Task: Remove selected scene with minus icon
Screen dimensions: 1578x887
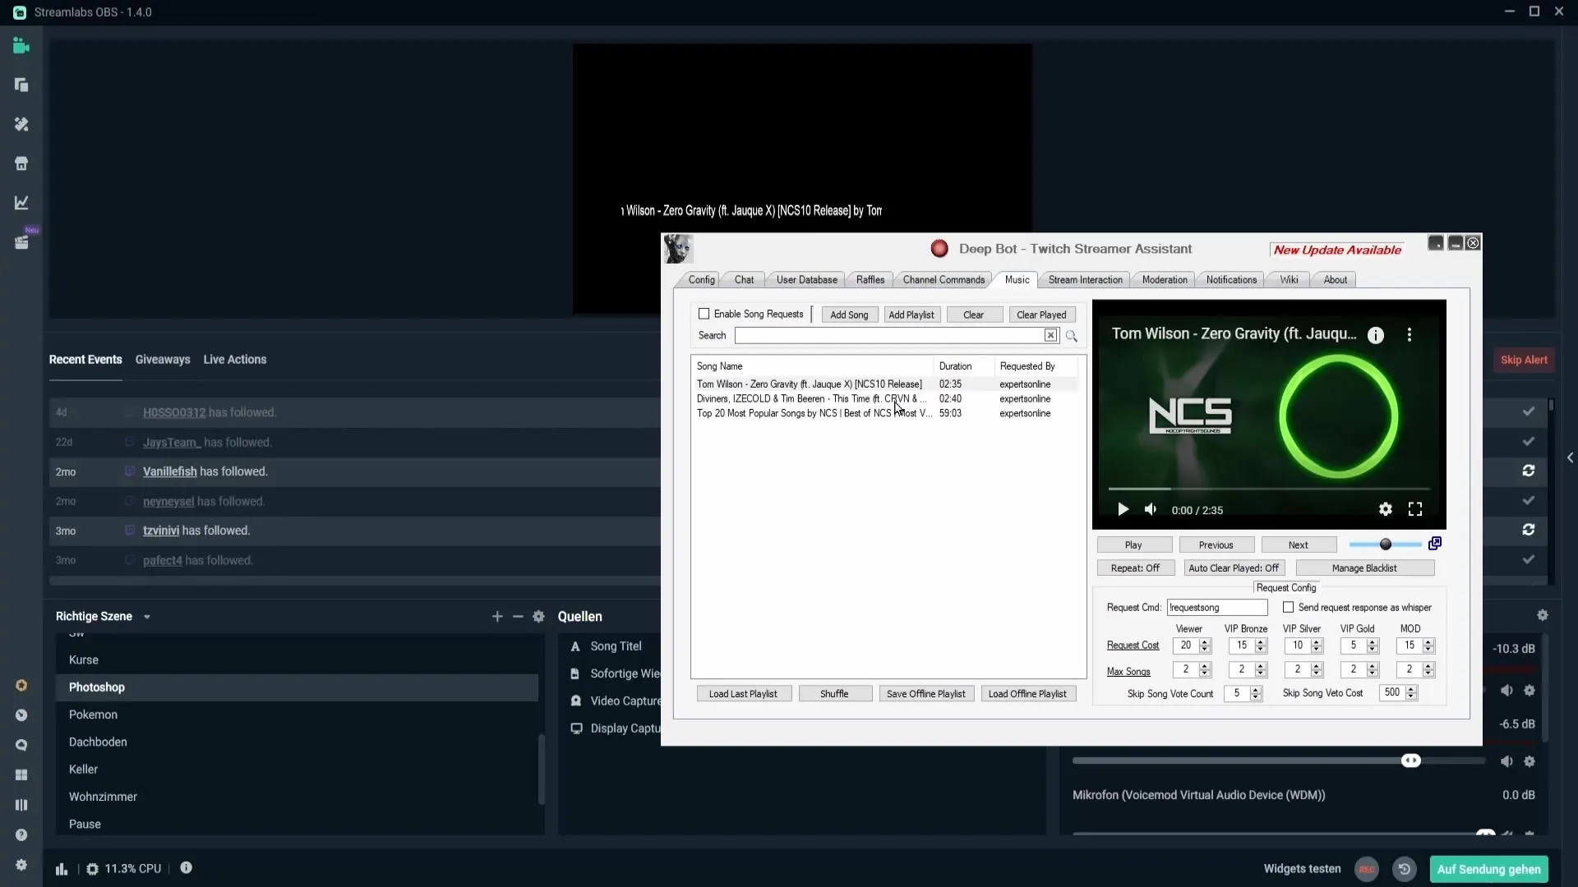Action: [518, 617]
